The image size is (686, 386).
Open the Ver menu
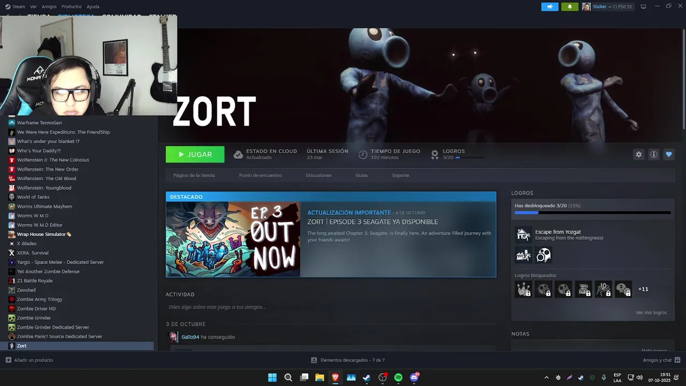click(x=33, y=6)
